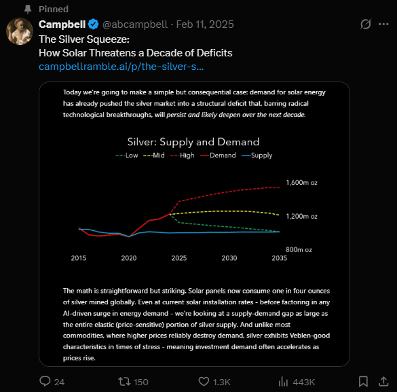Viewport: 397px width, 392px height.
Task: Open the three-dot more options menu
Action: click(x=383, y=24)
